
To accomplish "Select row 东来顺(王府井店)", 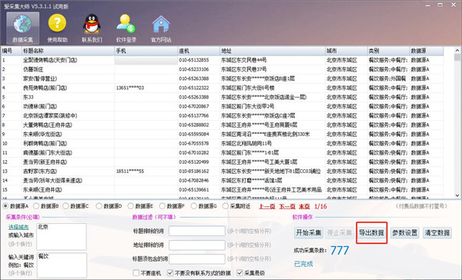I will (x=223, y=189).
